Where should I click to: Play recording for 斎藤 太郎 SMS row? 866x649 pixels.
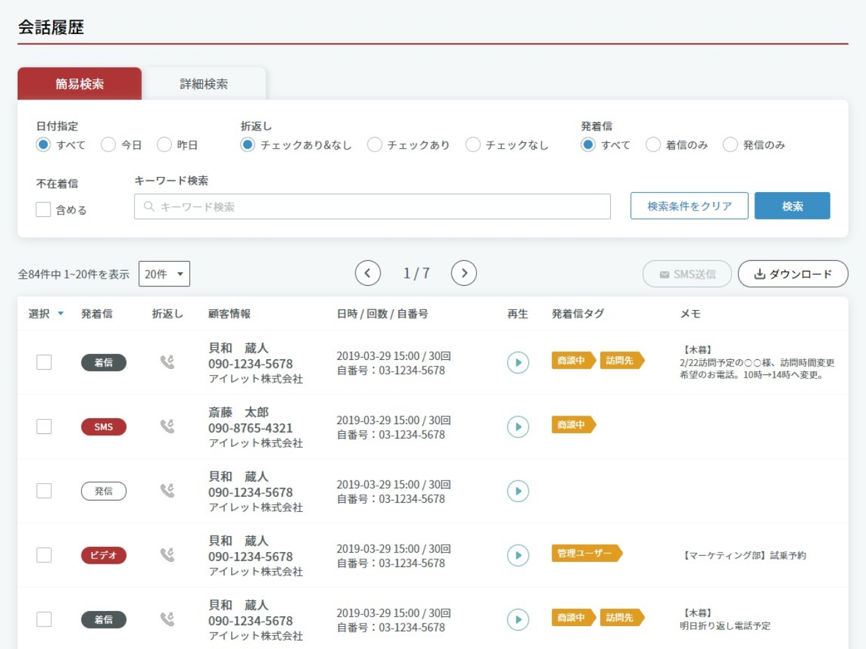[x=518, y=427]
